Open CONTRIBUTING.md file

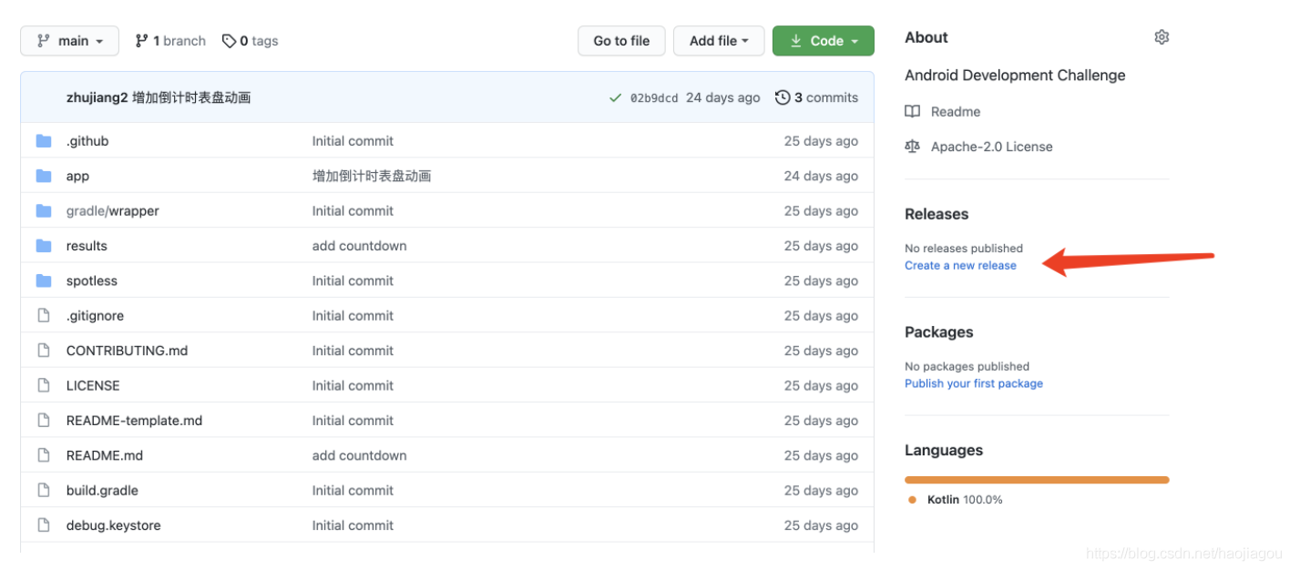pyautogui.click(x=127, y=351)
